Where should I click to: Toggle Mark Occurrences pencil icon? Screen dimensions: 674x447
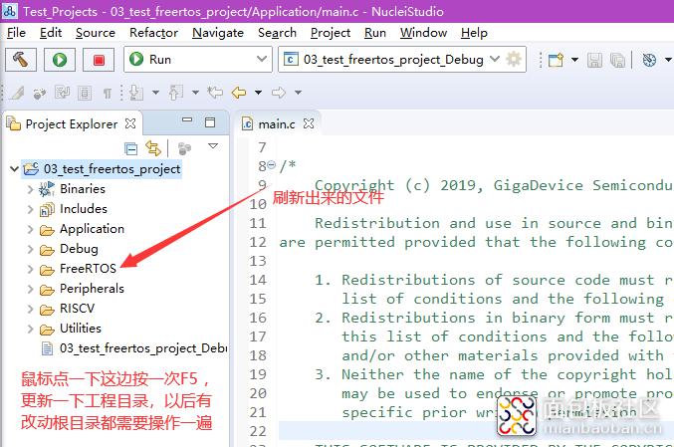coord(16,93)
